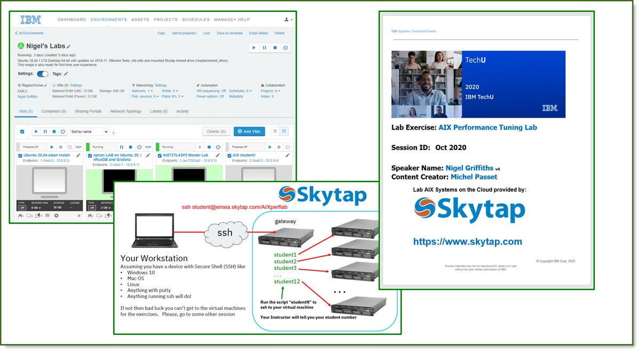The width and height of the screenshot is (640, 352).
Task: Expand the Public IPs: 0 dropdown
Action: 173,97
